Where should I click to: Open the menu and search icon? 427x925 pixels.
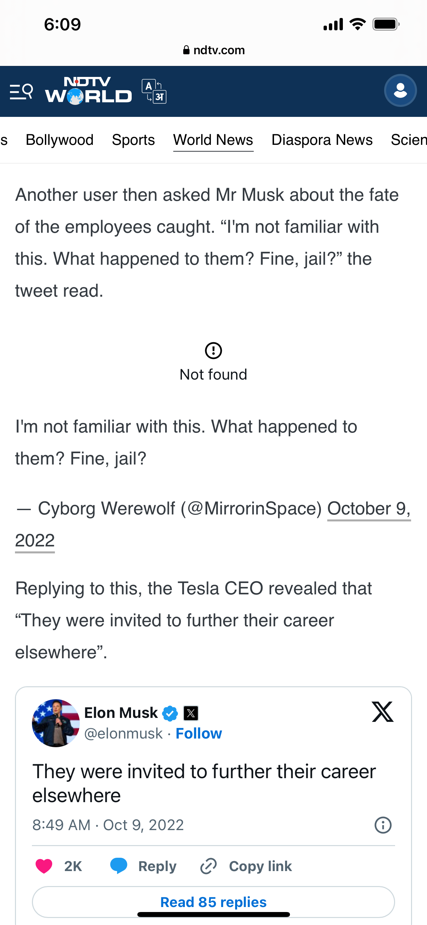[21, 92]
